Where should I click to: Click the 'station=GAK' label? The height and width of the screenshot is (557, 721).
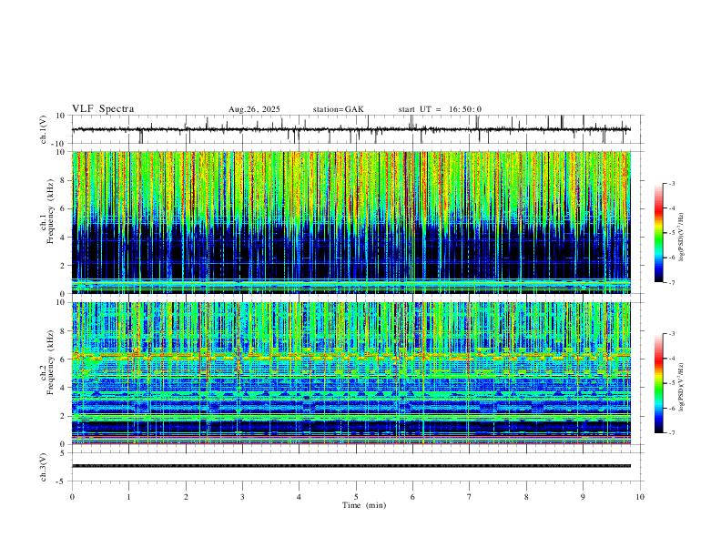click(x=338, y=109)
